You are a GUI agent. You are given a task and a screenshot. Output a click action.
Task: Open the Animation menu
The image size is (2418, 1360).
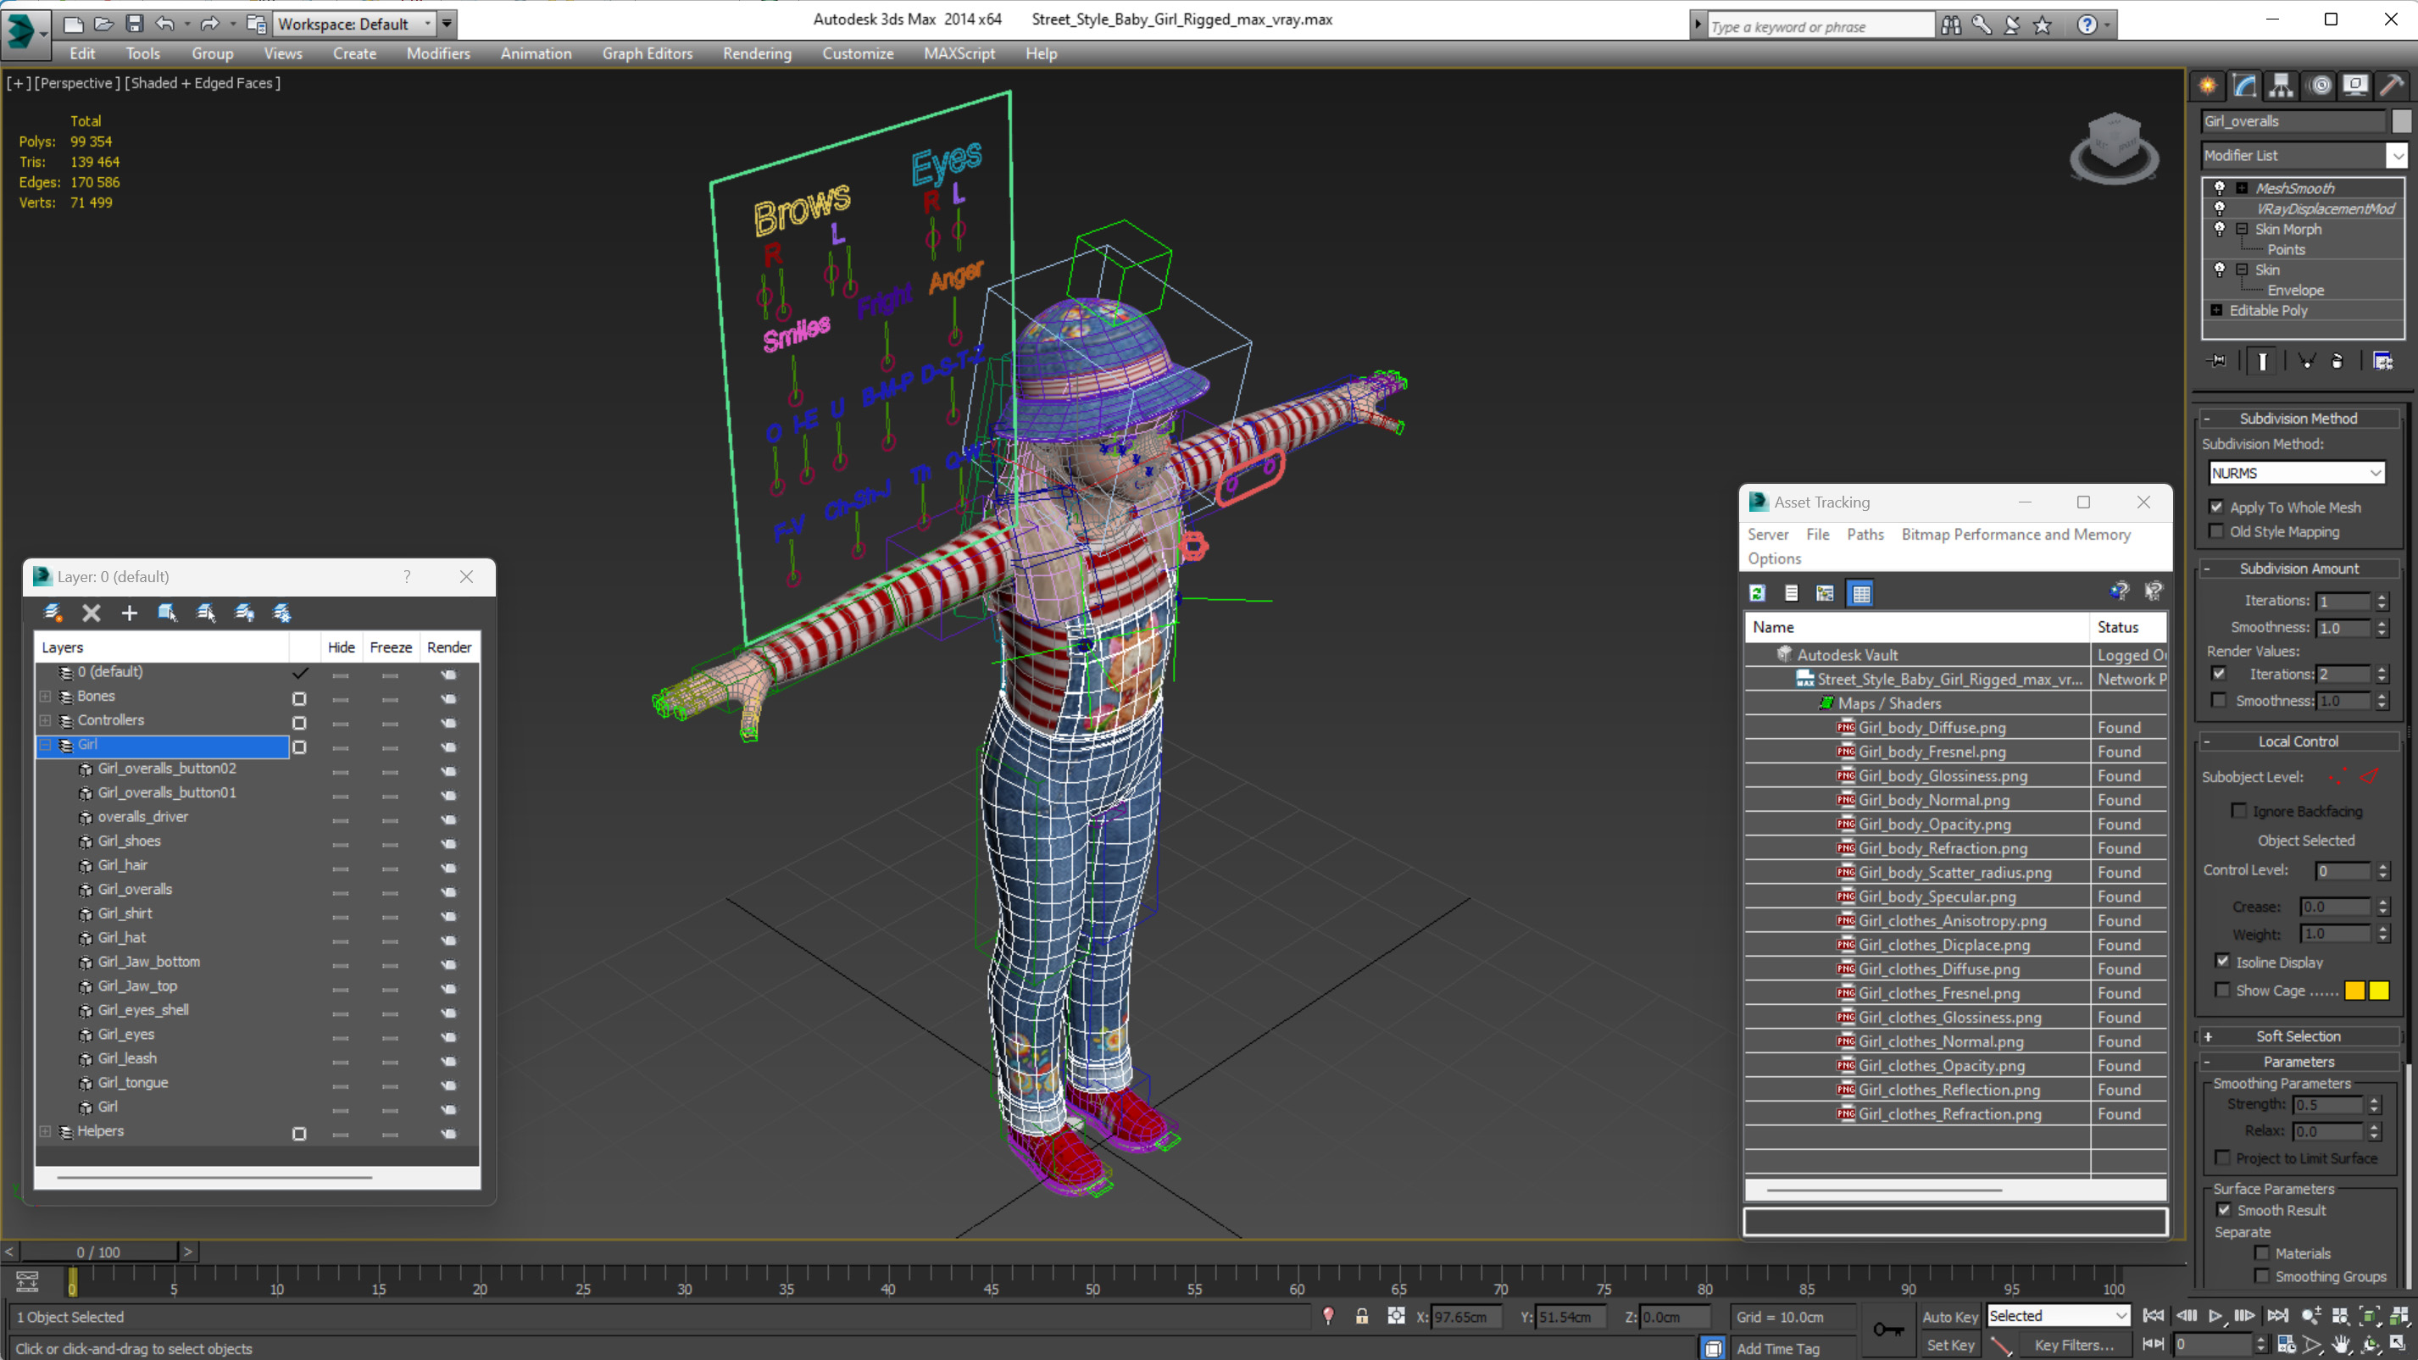[x=535, y=53]
